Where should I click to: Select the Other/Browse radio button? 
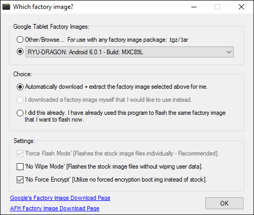[20, 40]
